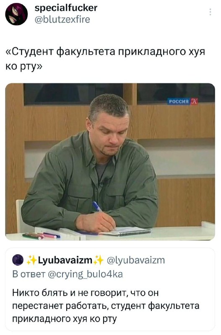Screen dimensions: 221x335
Task: Click the Россия К channel logo in photo
Action: (183, 101)
